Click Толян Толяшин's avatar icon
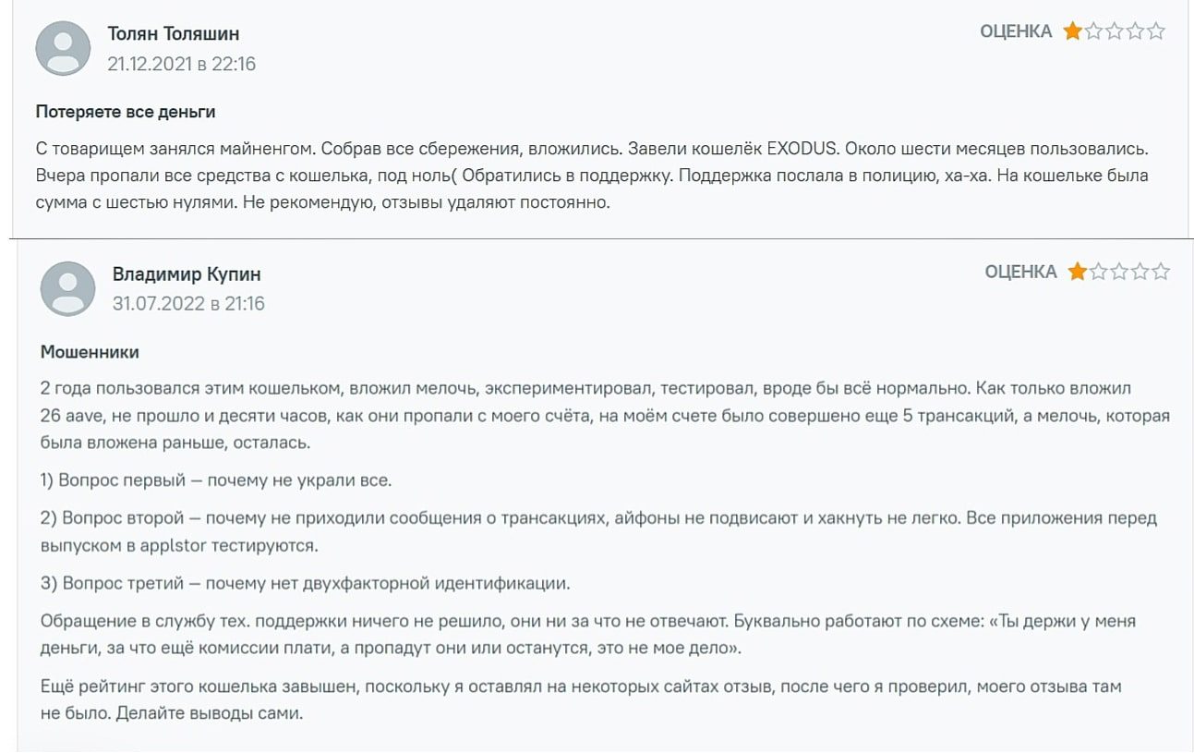 tap(63, 49)
